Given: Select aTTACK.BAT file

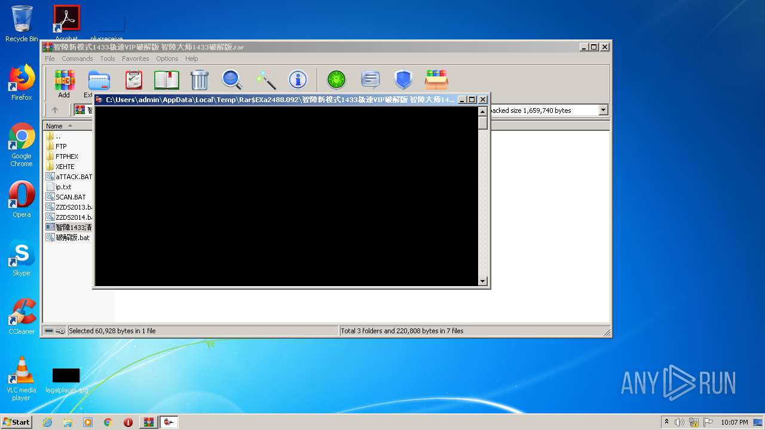Looking at the screenshot, I should pyautogui.click(x=68, y=177).
